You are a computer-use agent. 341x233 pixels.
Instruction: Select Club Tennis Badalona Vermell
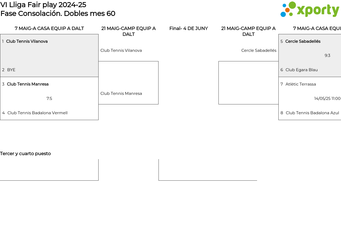[x=38, y=113]
